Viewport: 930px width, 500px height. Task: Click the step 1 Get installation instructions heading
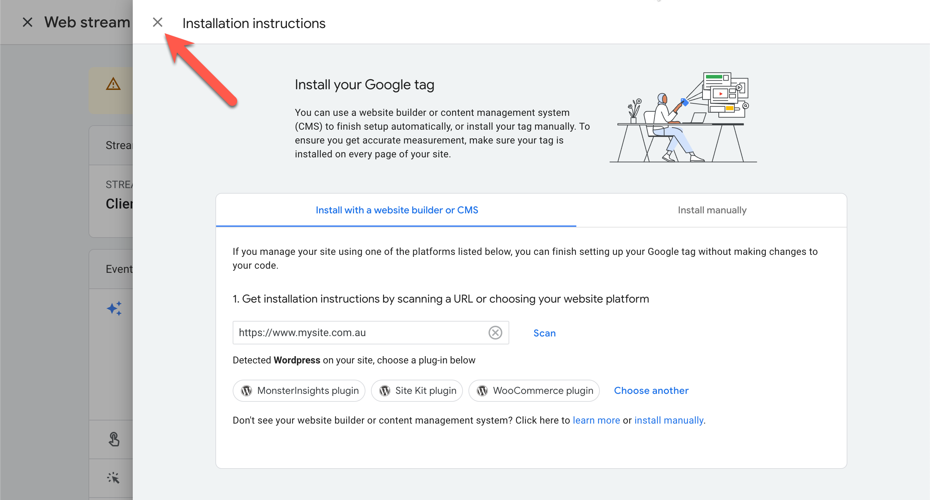pyautogui.click(x=440, y=299)
